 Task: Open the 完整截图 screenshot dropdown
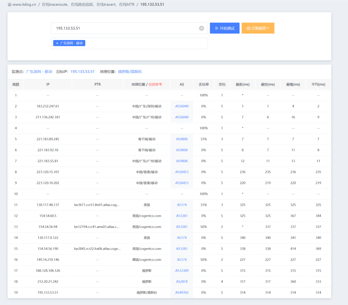(x=258, y=28)
